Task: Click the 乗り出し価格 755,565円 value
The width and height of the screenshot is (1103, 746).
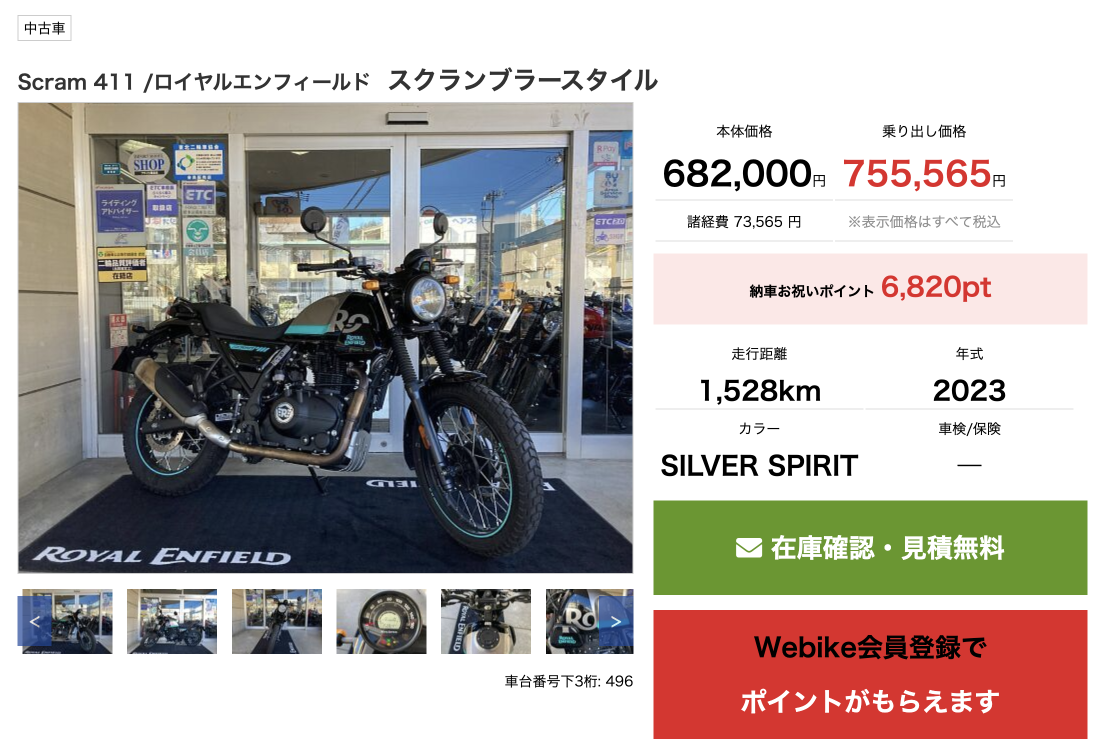Action: [923, 173]
